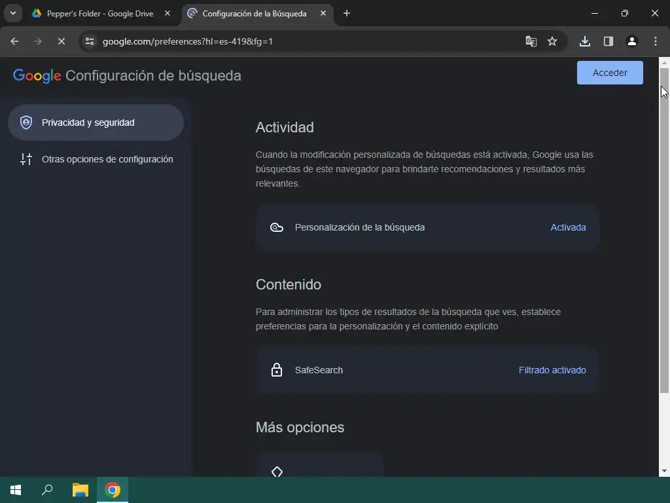
Task: Open the Windows Start menu
Action: click(x=16, y=490)
